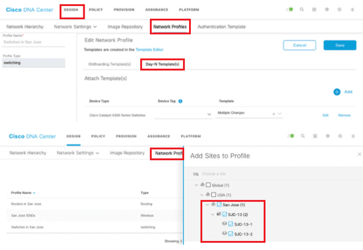Click Remove link for Catalyst 9300 row
This screenshot has width=363, height=250.
344,115
